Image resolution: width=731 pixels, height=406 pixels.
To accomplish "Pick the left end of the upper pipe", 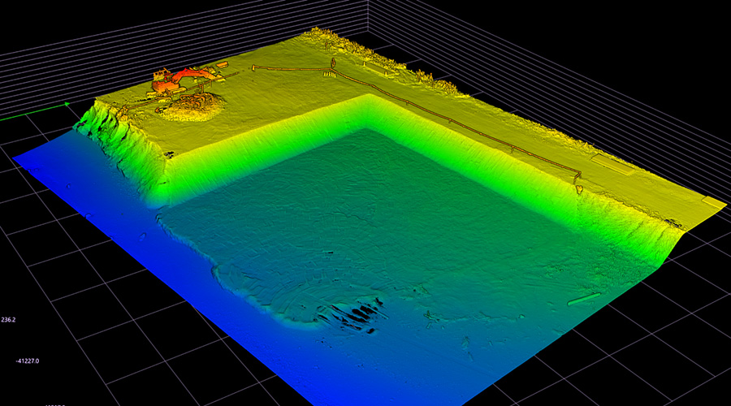I will coord(254,67).
